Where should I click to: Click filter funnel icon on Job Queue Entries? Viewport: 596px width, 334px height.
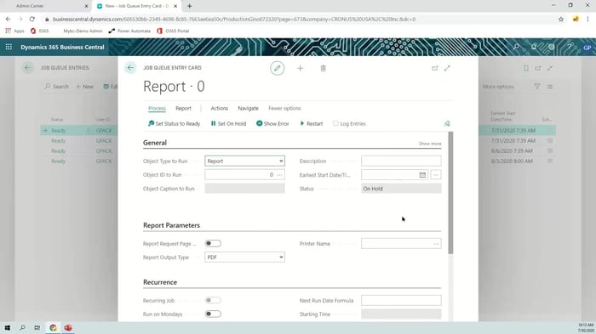(537, 87)
